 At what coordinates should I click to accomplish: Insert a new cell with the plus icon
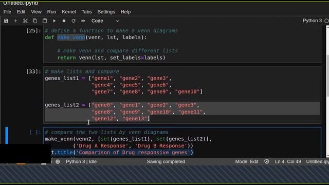pos(15,21)
